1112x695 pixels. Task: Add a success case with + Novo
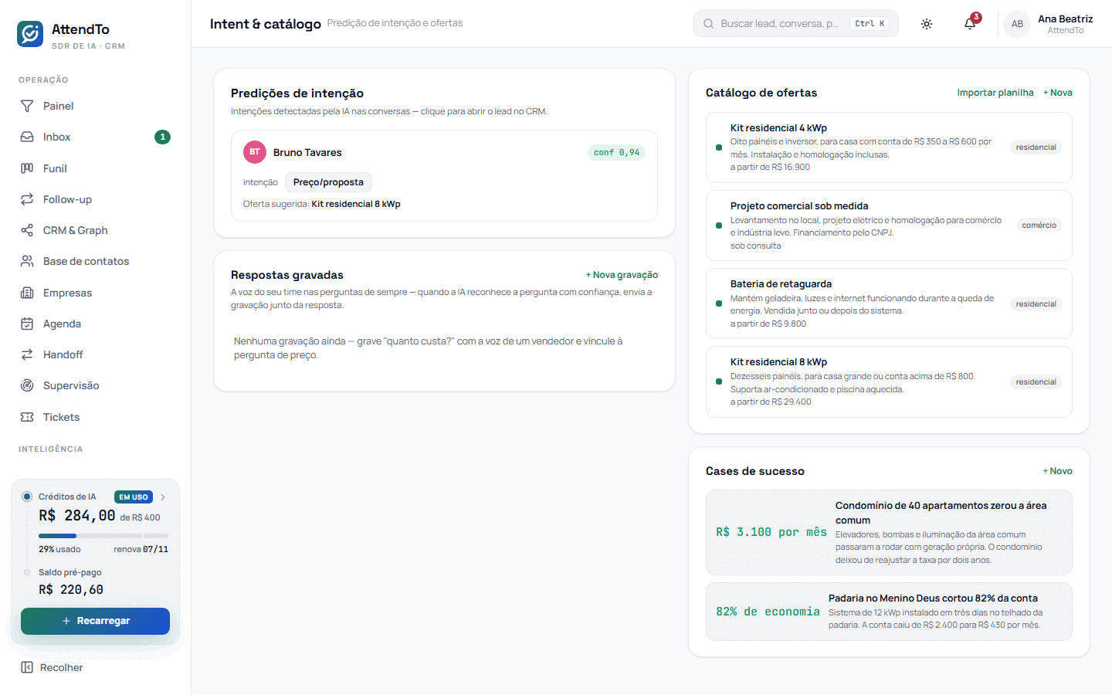(1058, 471)
